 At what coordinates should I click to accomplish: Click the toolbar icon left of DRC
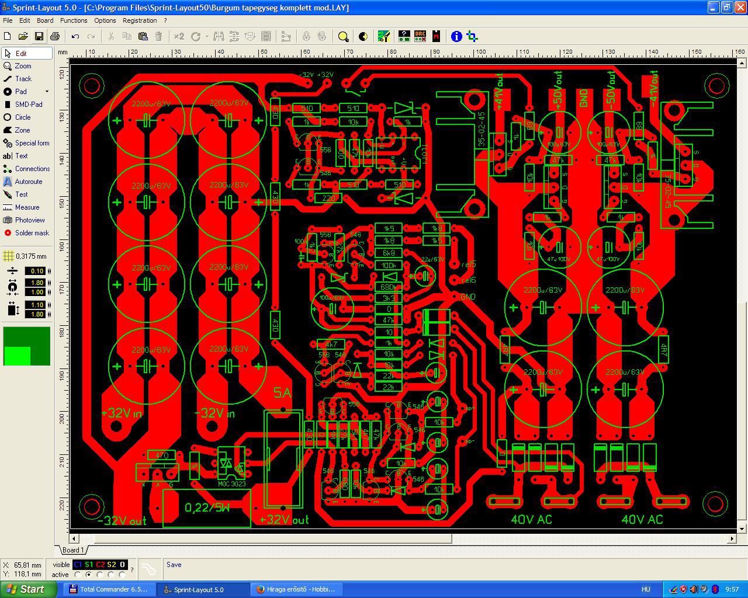[x=404, y=36]
